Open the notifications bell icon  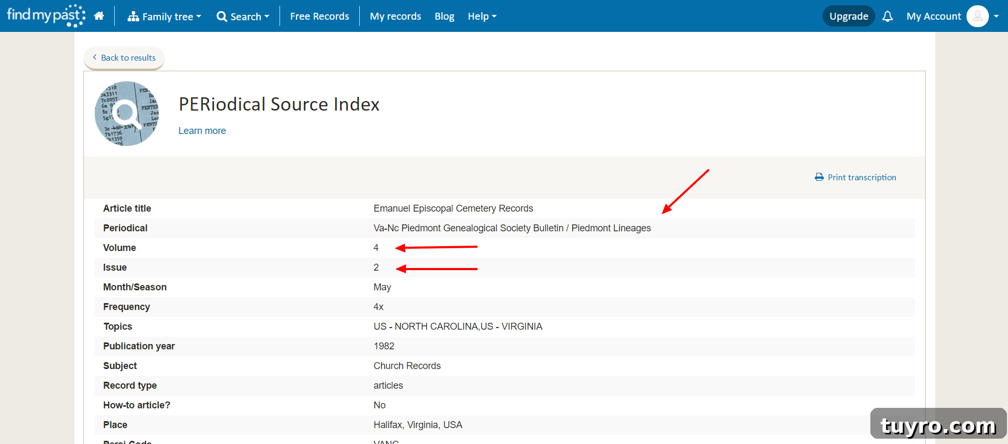pyautogui.click(x=887, y=16)
